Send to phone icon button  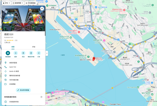tap(31, 53)
